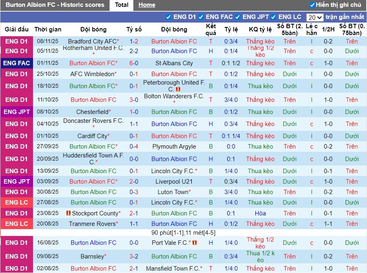Click the Kết quả column header

tap(211, 29)
